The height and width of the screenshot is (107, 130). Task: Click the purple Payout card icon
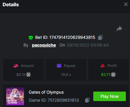pos(59,66)
